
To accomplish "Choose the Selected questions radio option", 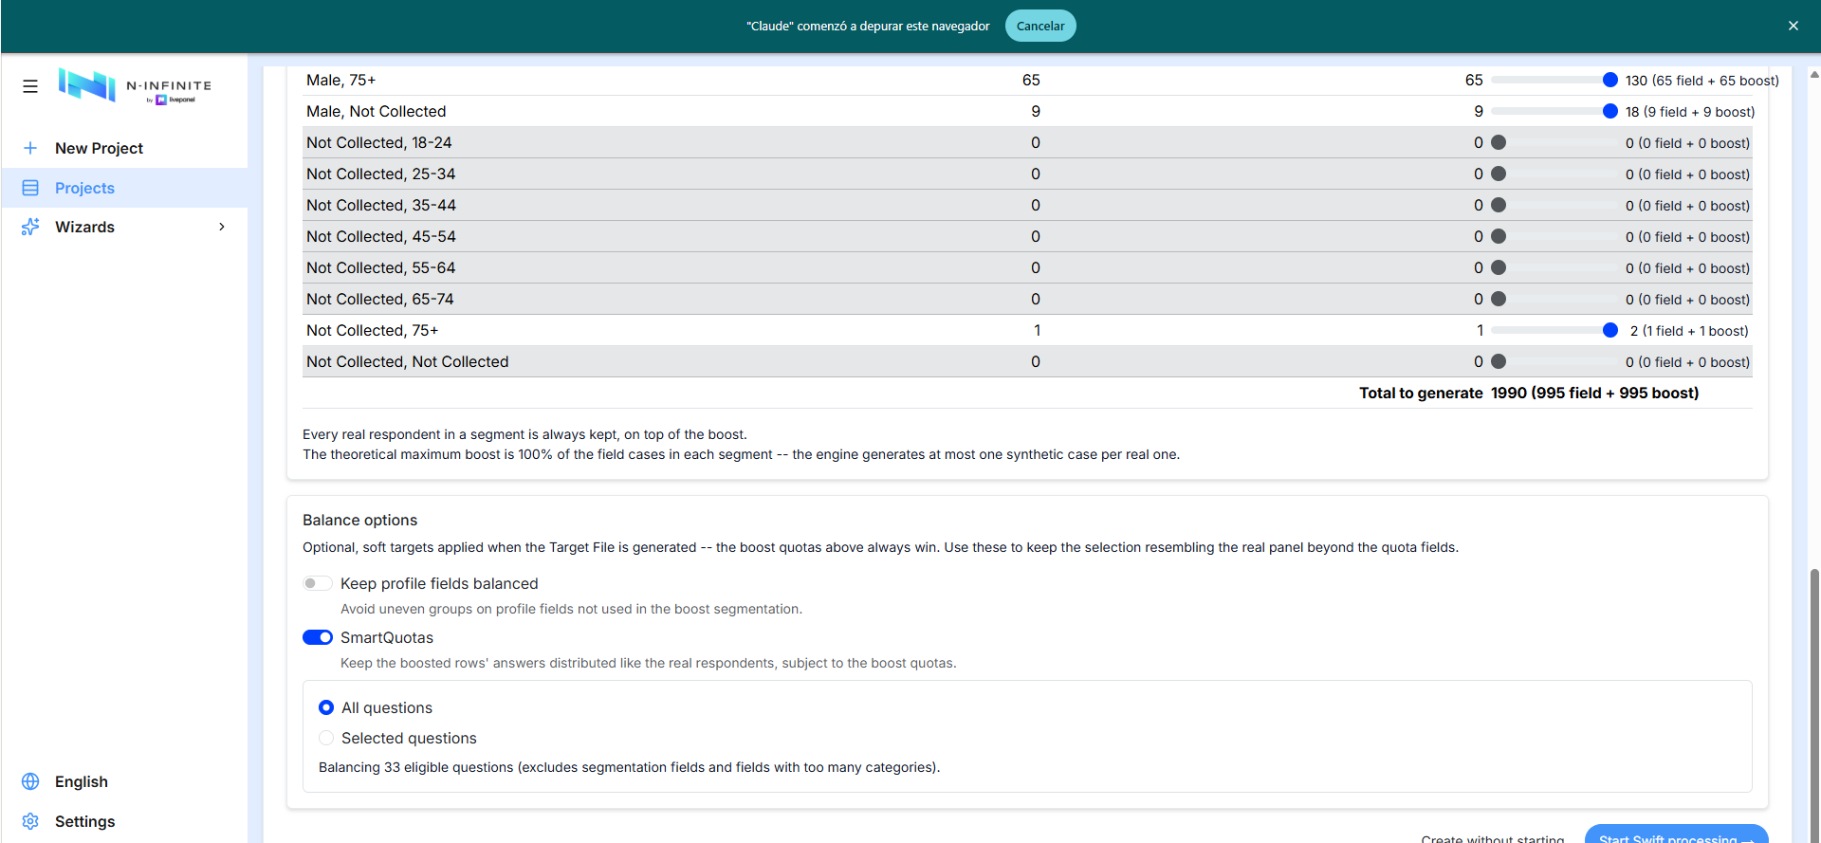I will pyautogui.click(x=326, y=738).
